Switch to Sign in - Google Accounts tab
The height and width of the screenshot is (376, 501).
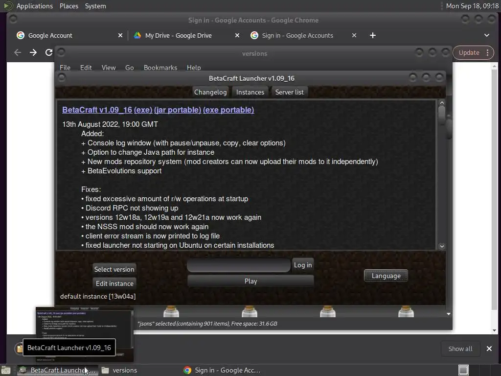tap(303, 35)
